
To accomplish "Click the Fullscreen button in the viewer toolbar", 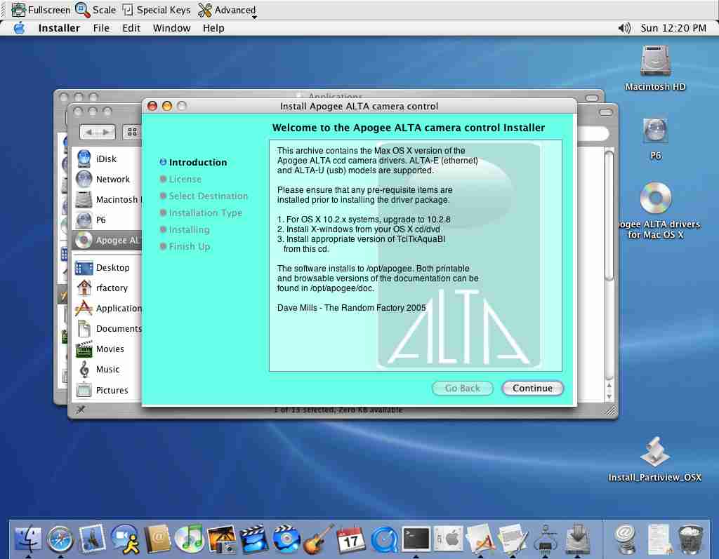I will click(40, 10).
